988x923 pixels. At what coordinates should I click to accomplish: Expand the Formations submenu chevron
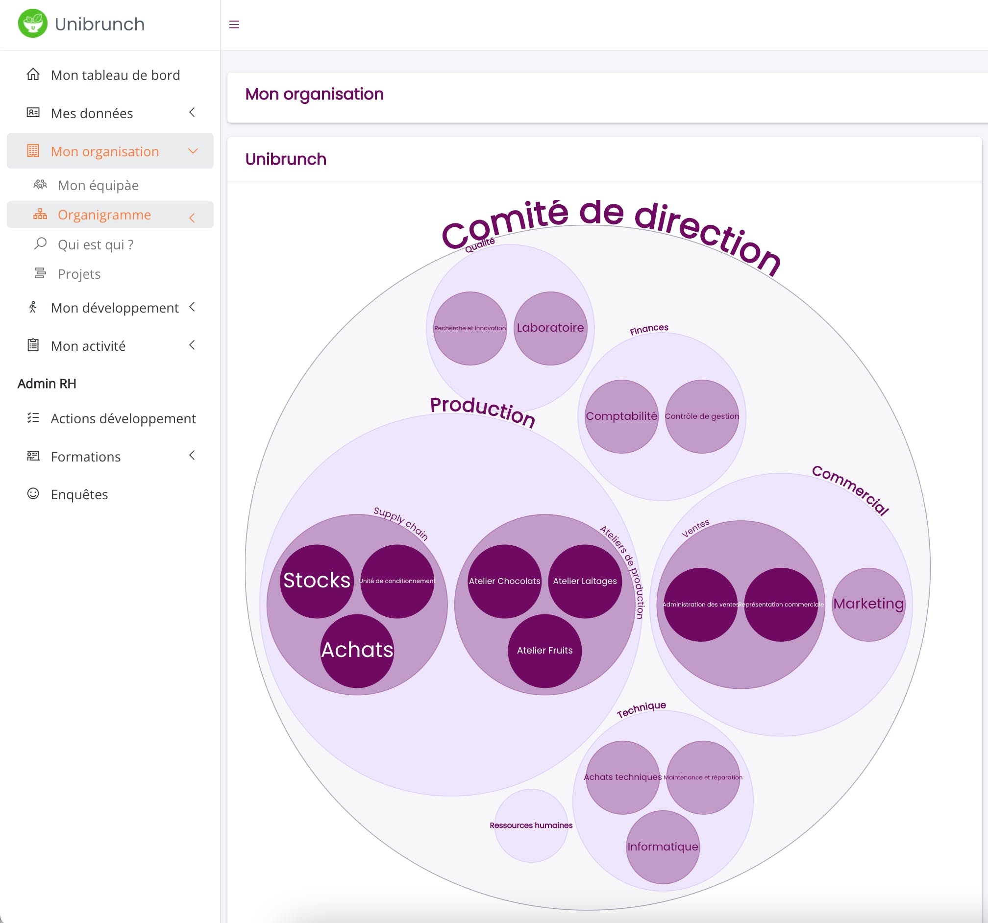[x=192, y=456]
